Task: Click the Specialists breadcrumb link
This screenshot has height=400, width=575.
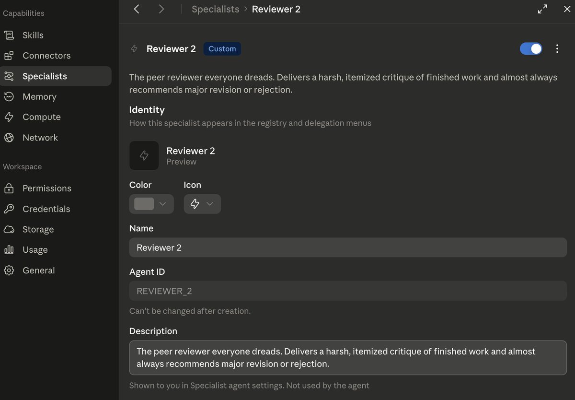Action: tap(215, 9)
